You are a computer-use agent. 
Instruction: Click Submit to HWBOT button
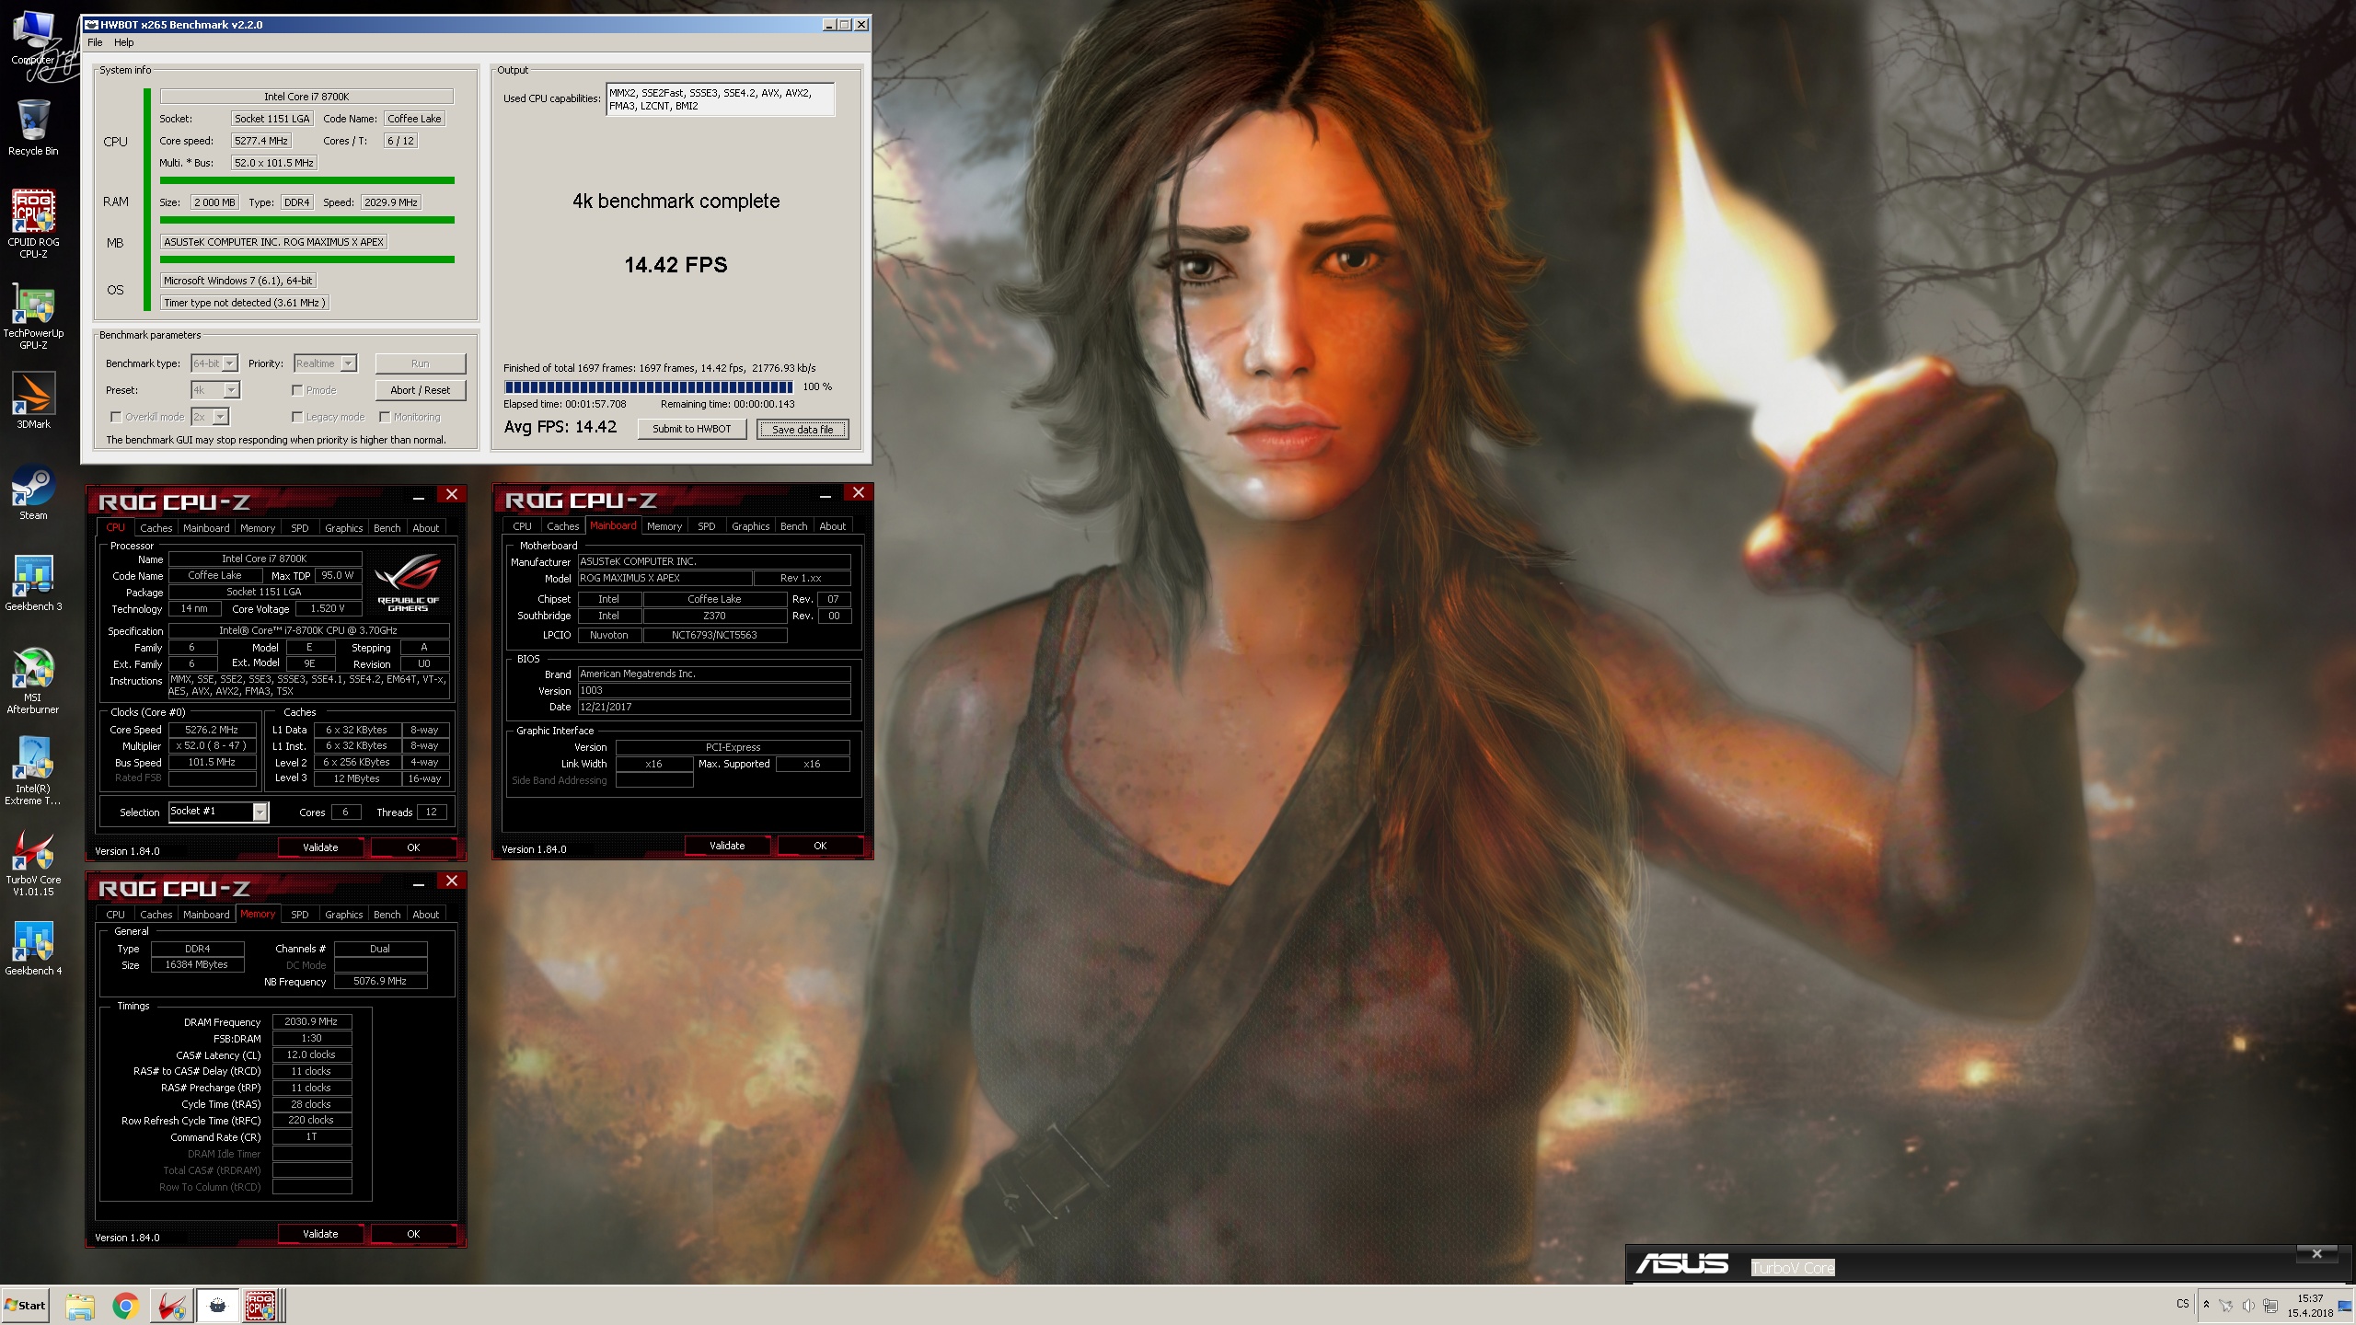pos(692,429)
